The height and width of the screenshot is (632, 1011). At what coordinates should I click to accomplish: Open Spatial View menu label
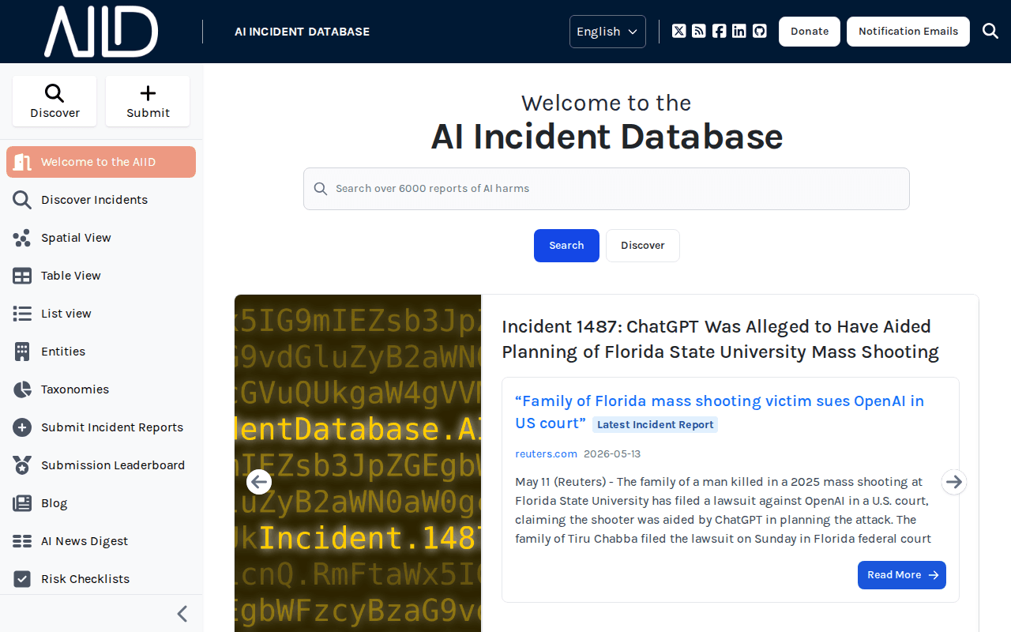point(76,238)
